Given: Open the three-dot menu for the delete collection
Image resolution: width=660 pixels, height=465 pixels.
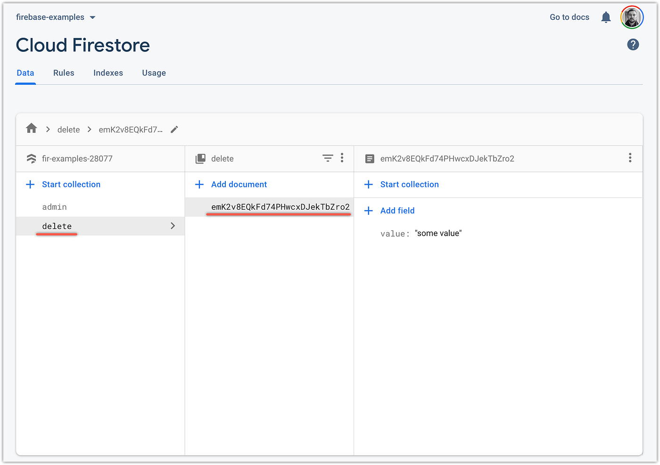Looking at the screenshot, I should click(x=342, y=158).
